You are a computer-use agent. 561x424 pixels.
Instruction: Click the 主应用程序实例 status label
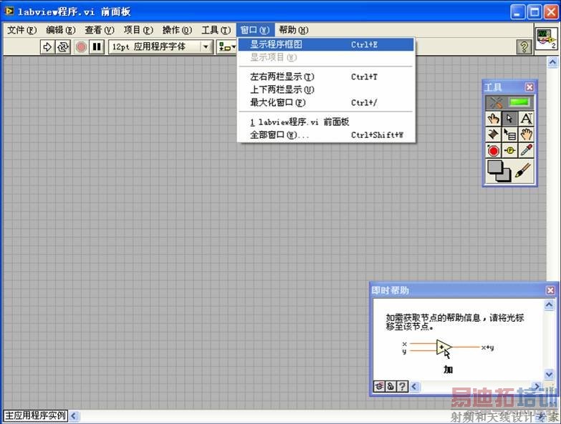pyautogui.click(x=35, y=416)
